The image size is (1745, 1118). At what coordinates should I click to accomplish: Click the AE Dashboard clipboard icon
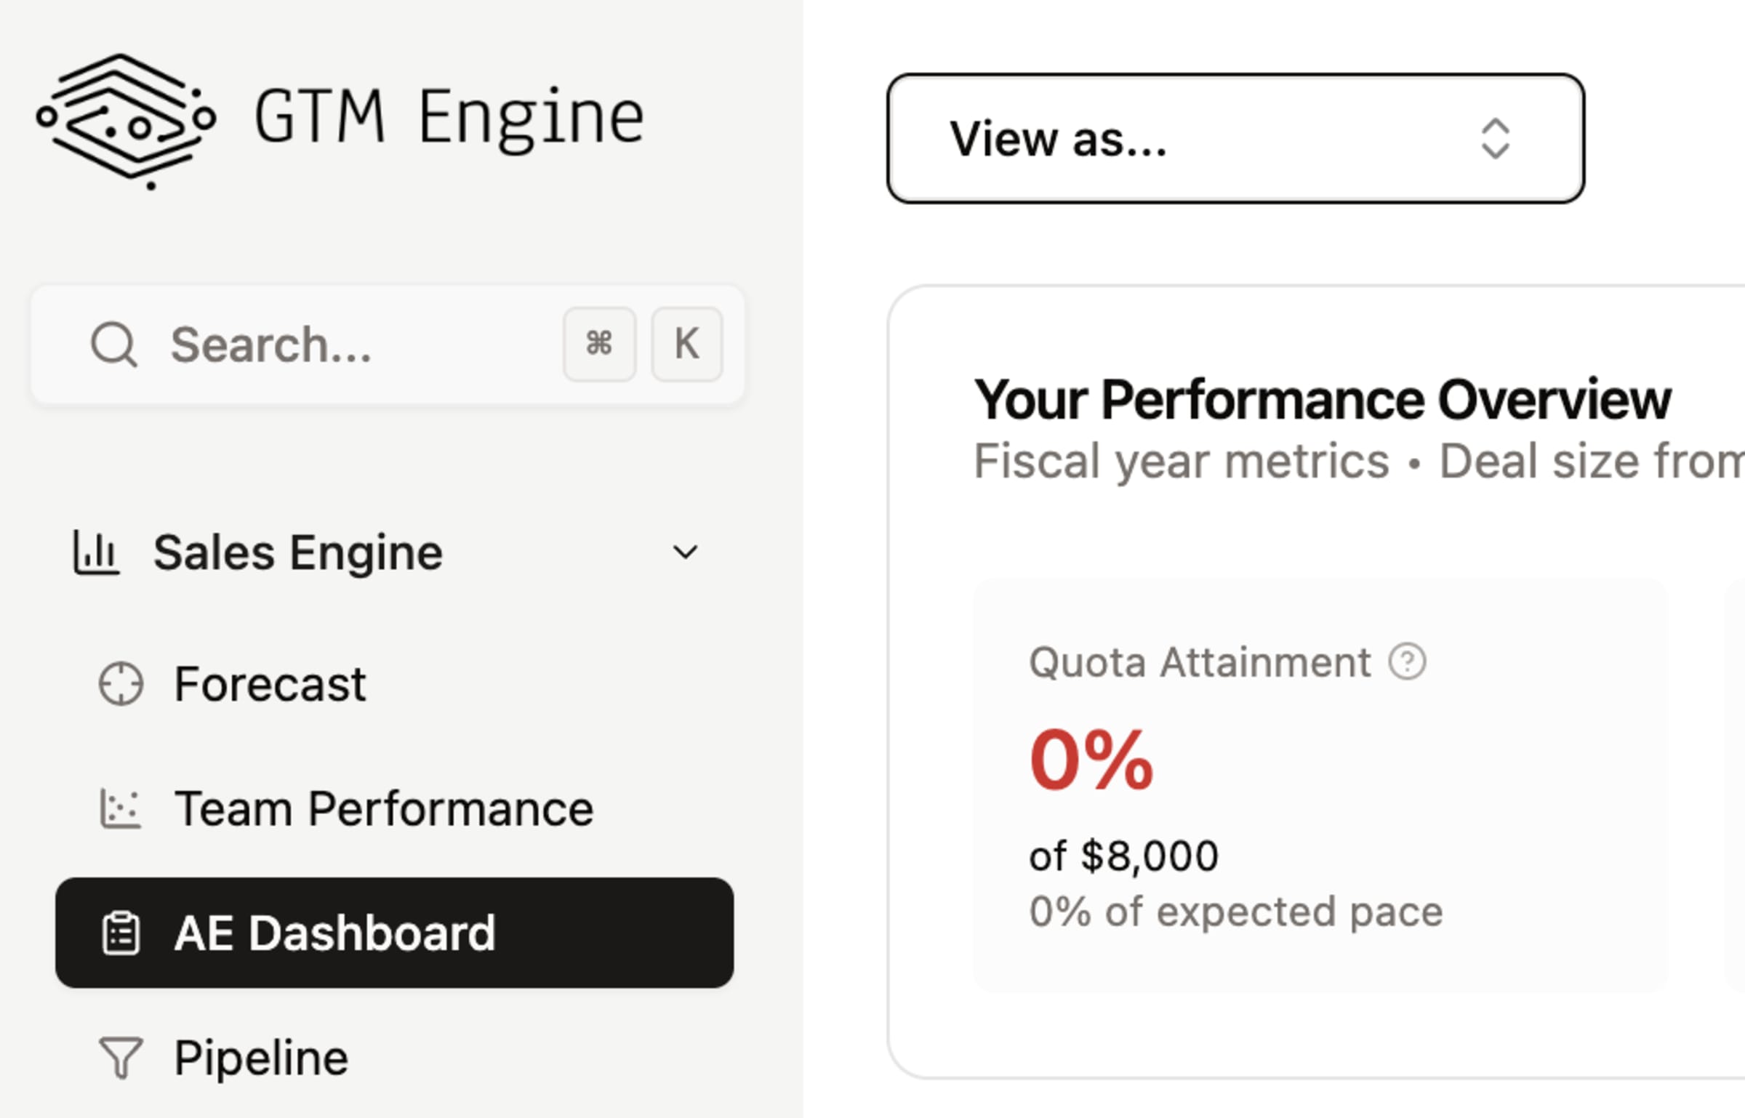tap(121, 933)
